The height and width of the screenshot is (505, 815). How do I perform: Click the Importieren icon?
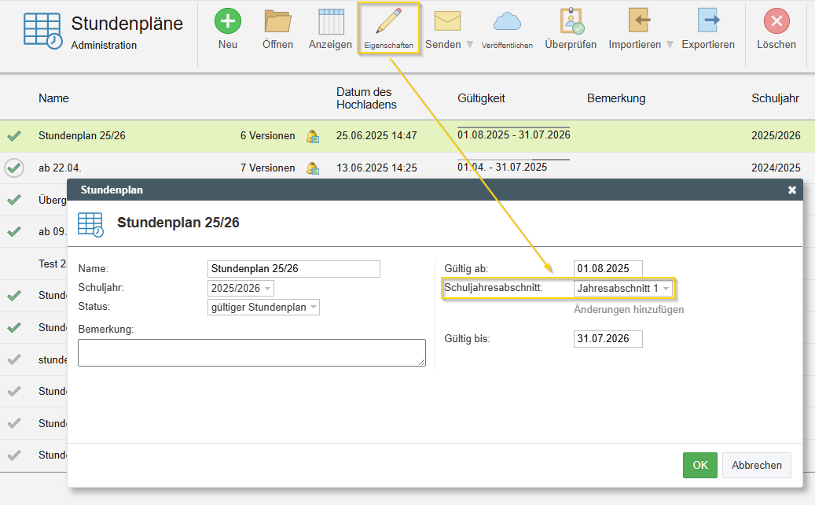click(637, 20)
